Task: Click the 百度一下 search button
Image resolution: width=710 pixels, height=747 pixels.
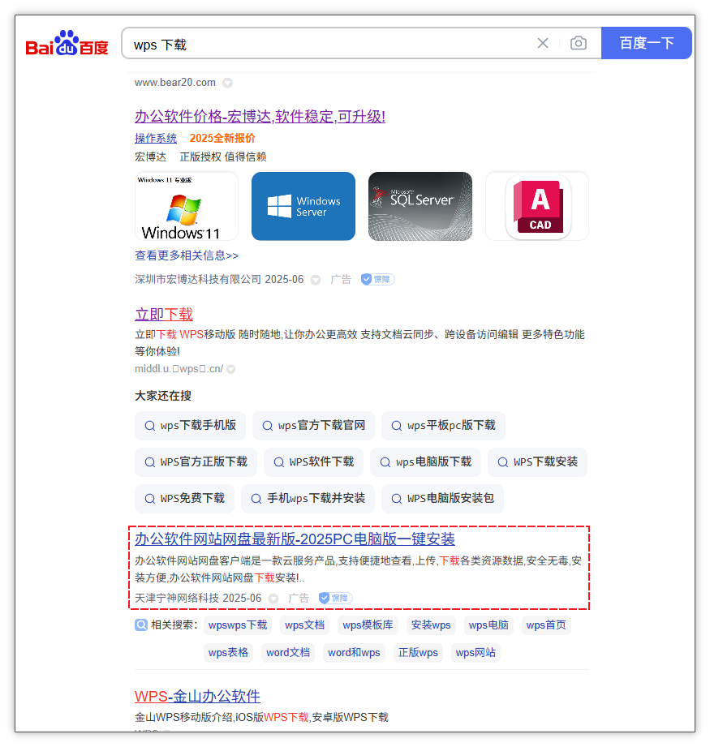Action: coord(647,43)
